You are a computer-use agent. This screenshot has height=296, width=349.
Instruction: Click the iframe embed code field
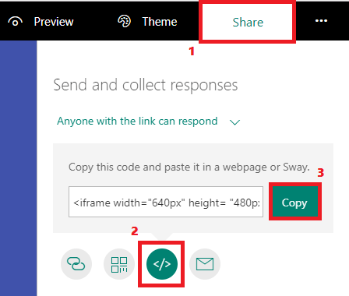(x=166, y=202)
